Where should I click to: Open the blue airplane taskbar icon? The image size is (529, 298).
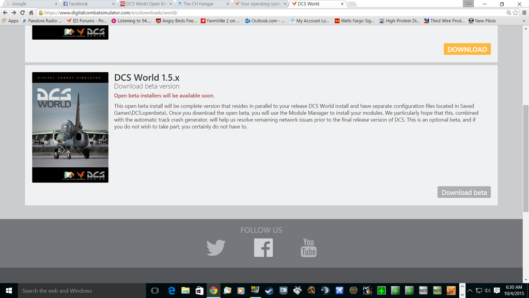[339, 291]
